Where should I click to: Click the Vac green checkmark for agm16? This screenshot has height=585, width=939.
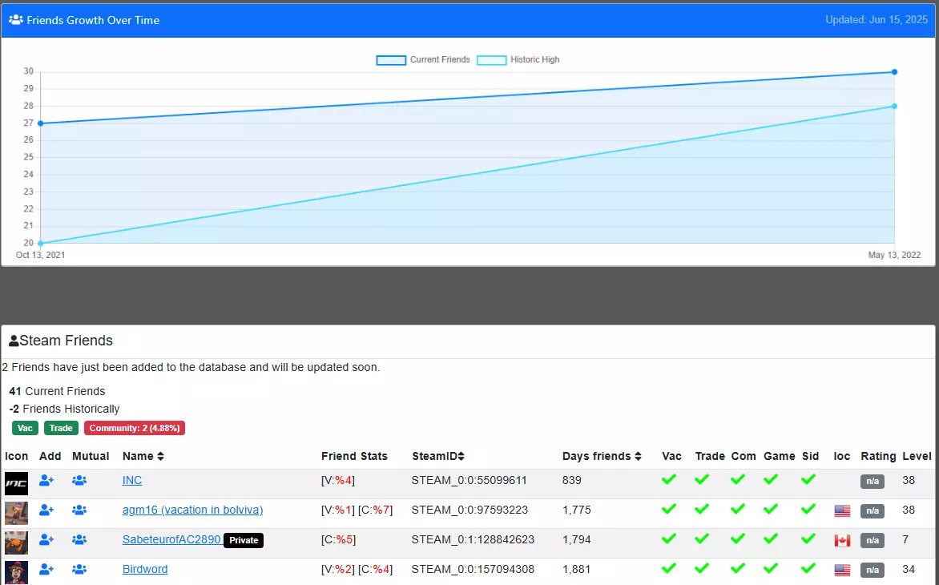click(669, 509)
